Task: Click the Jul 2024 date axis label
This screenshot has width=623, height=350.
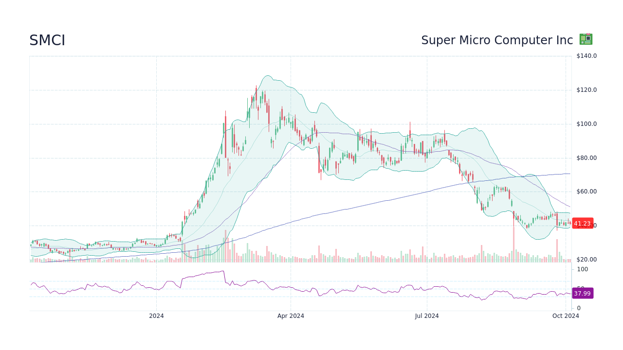Action: click(x=427, y=316)
